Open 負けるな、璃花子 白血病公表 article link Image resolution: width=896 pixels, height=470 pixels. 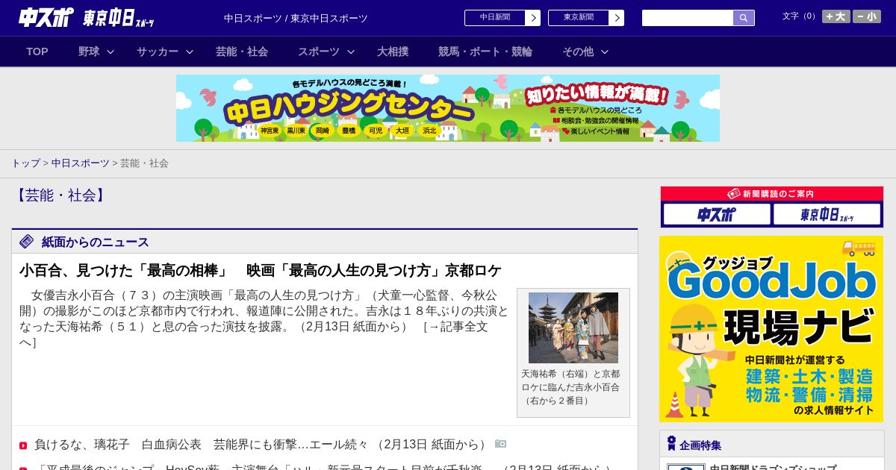click(262, 444)
